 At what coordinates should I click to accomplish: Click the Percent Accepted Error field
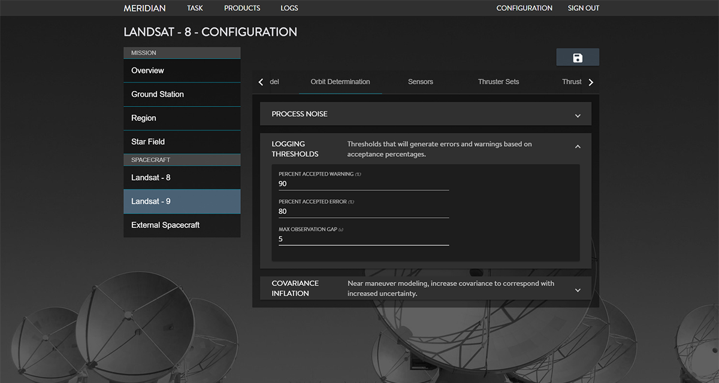pos(364,211)
